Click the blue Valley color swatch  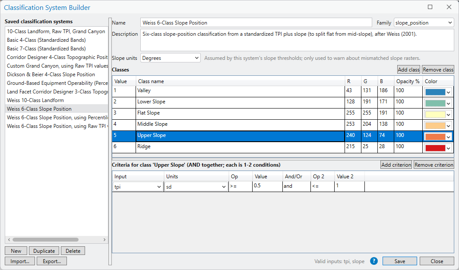[435, 92]
